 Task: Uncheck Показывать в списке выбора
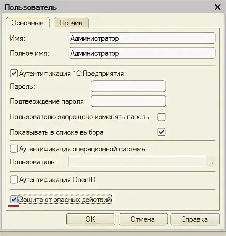point(161,132)
